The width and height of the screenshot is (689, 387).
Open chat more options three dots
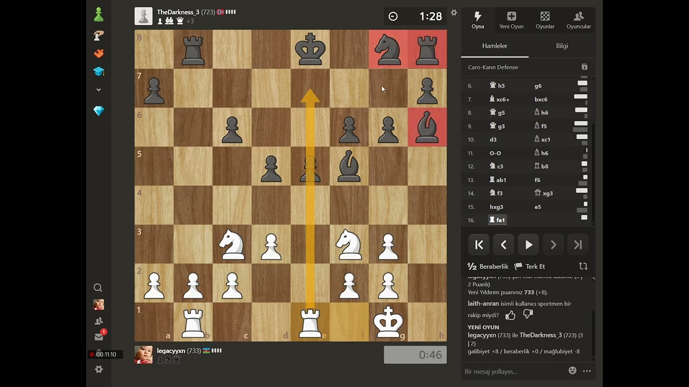coord(587,371)
